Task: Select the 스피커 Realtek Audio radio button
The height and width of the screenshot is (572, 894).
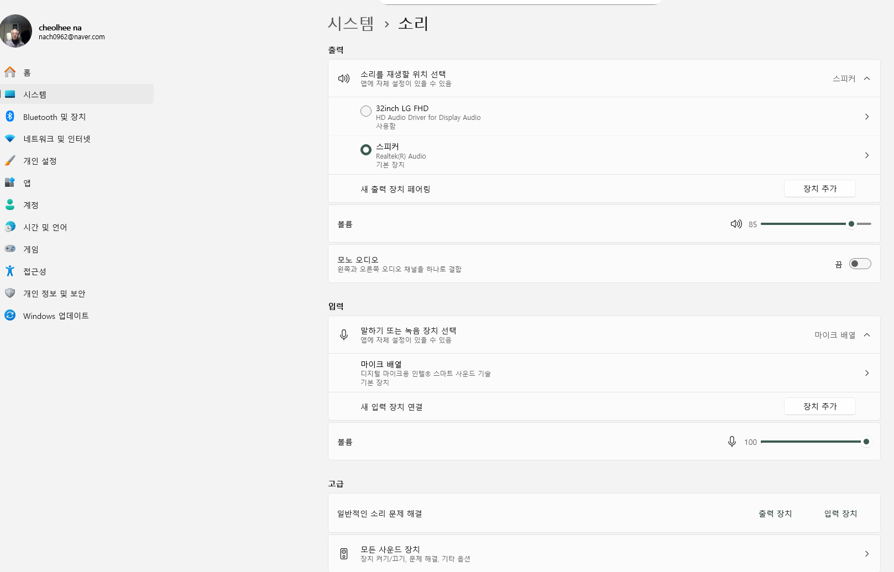Action: point(366,150)
